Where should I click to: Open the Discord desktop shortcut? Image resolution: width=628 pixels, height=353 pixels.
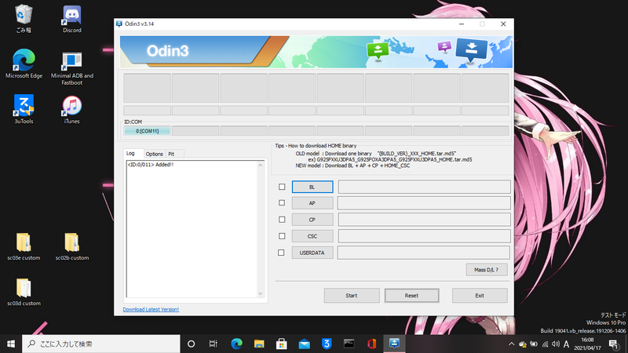click(x=71, y=18)
